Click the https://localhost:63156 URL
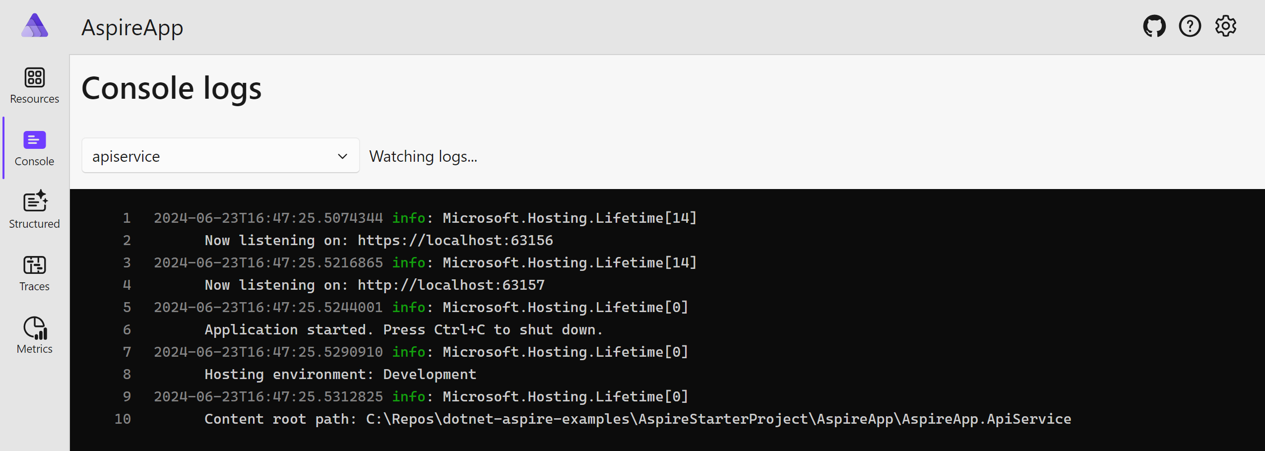 pyautogui.click(x=454, y=240)
